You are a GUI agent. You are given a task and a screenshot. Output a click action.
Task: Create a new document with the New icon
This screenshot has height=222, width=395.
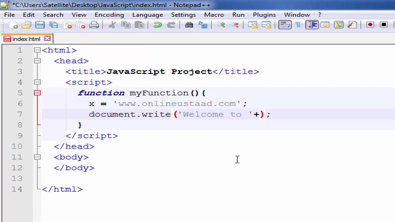13,25
